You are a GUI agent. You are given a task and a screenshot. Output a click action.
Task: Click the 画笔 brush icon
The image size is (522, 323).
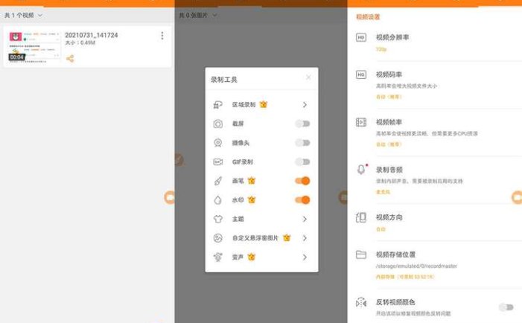(217, 181)
